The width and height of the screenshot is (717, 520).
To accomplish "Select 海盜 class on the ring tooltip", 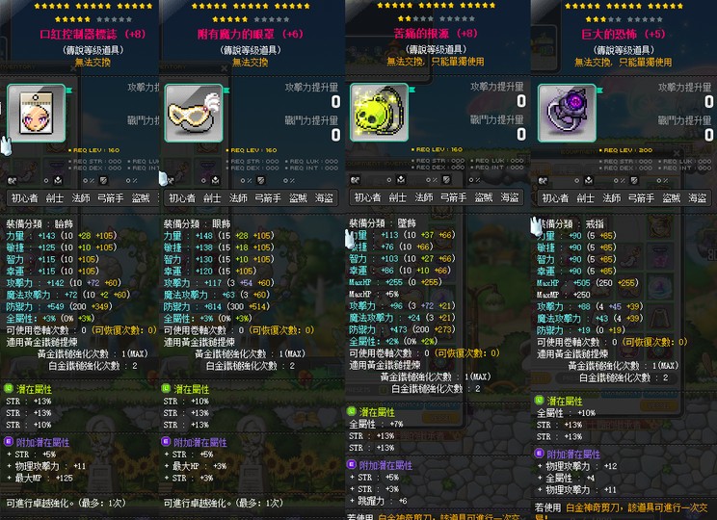I will [x=698, y=197].
